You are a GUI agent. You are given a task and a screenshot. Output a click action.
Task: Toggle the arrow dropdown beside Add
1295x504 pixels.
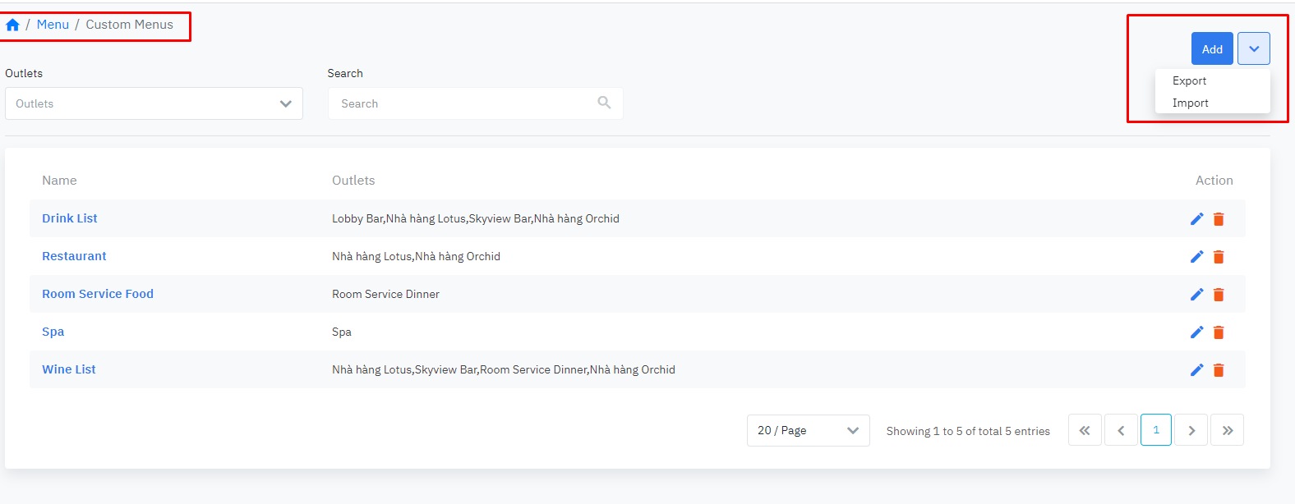coord(1253,48)
